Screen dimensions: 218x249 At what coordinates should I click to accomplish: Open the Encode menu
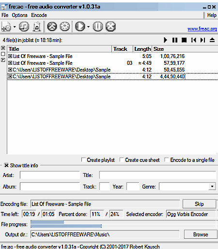click(x=39, y=15)
